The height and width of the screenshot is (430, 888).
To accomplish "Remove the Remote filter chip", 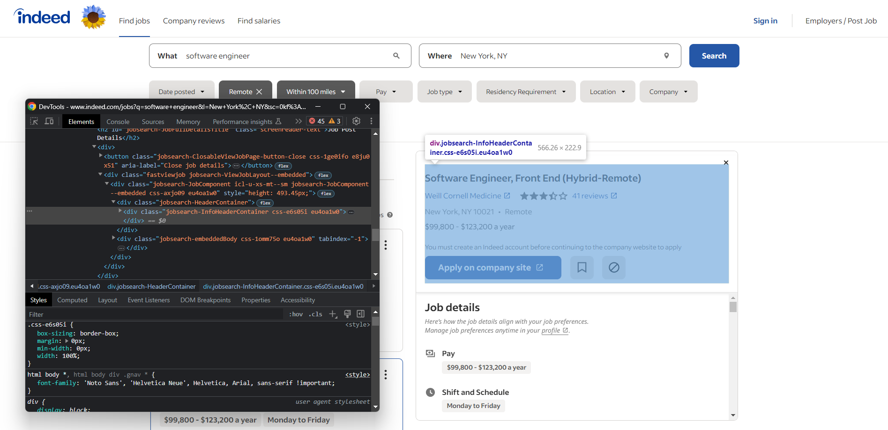I will (x=260, y=91).
